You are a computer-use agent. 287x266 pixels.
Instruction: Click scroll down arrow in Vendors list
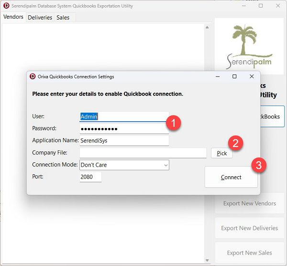pos(207,260)
